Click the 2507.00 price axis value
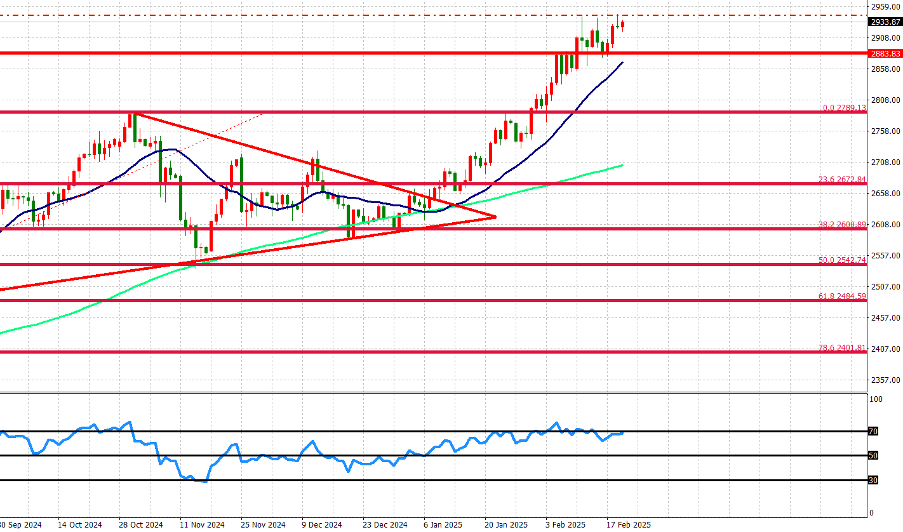 pyautogui.click(x=885, y=287)
